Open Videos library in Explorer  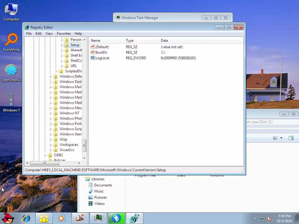[x=99, y=203]
